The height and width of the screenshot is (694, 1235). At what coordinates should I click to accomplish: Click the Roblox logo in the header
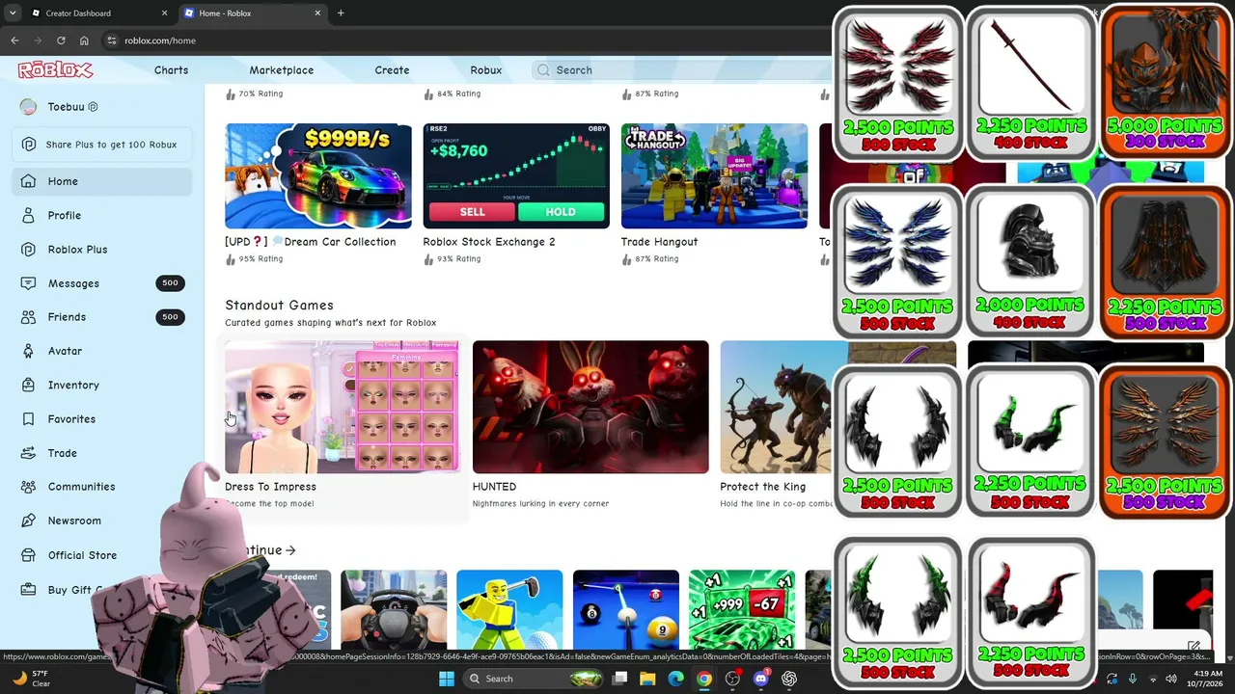coord(55,69)
